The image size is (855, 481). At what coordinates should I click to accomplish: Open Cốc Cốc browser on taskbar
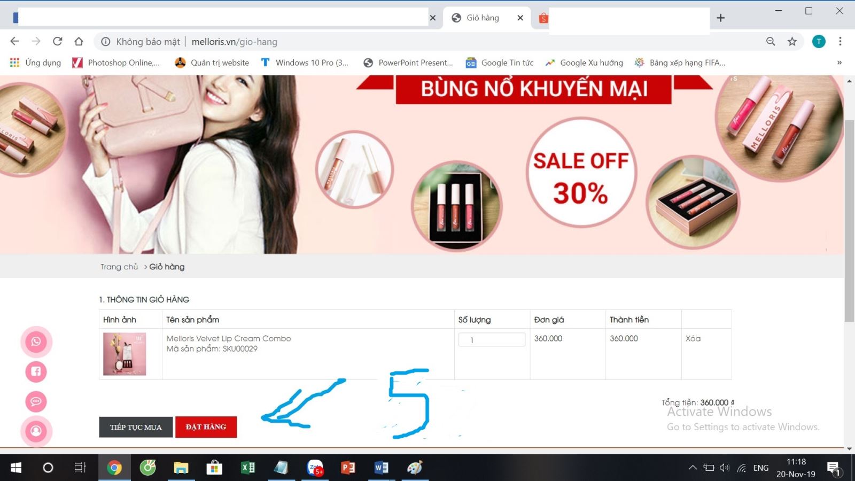(147, 468)
